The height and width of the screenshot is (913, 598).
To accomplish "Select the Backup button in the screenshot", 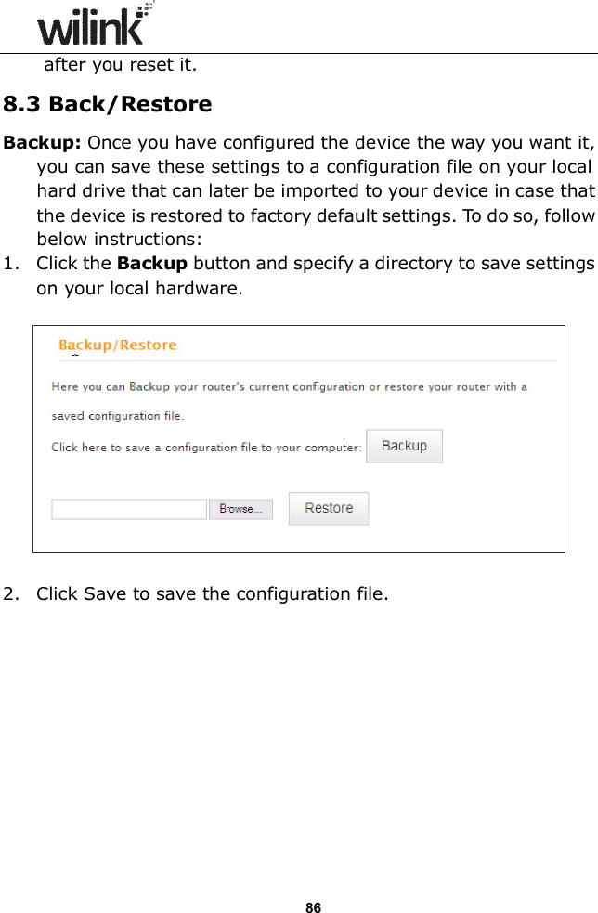I will (x=404, y=446).
